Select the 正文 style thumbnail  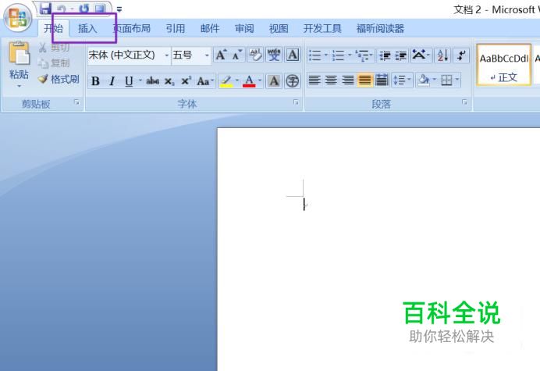click(503, 65)
